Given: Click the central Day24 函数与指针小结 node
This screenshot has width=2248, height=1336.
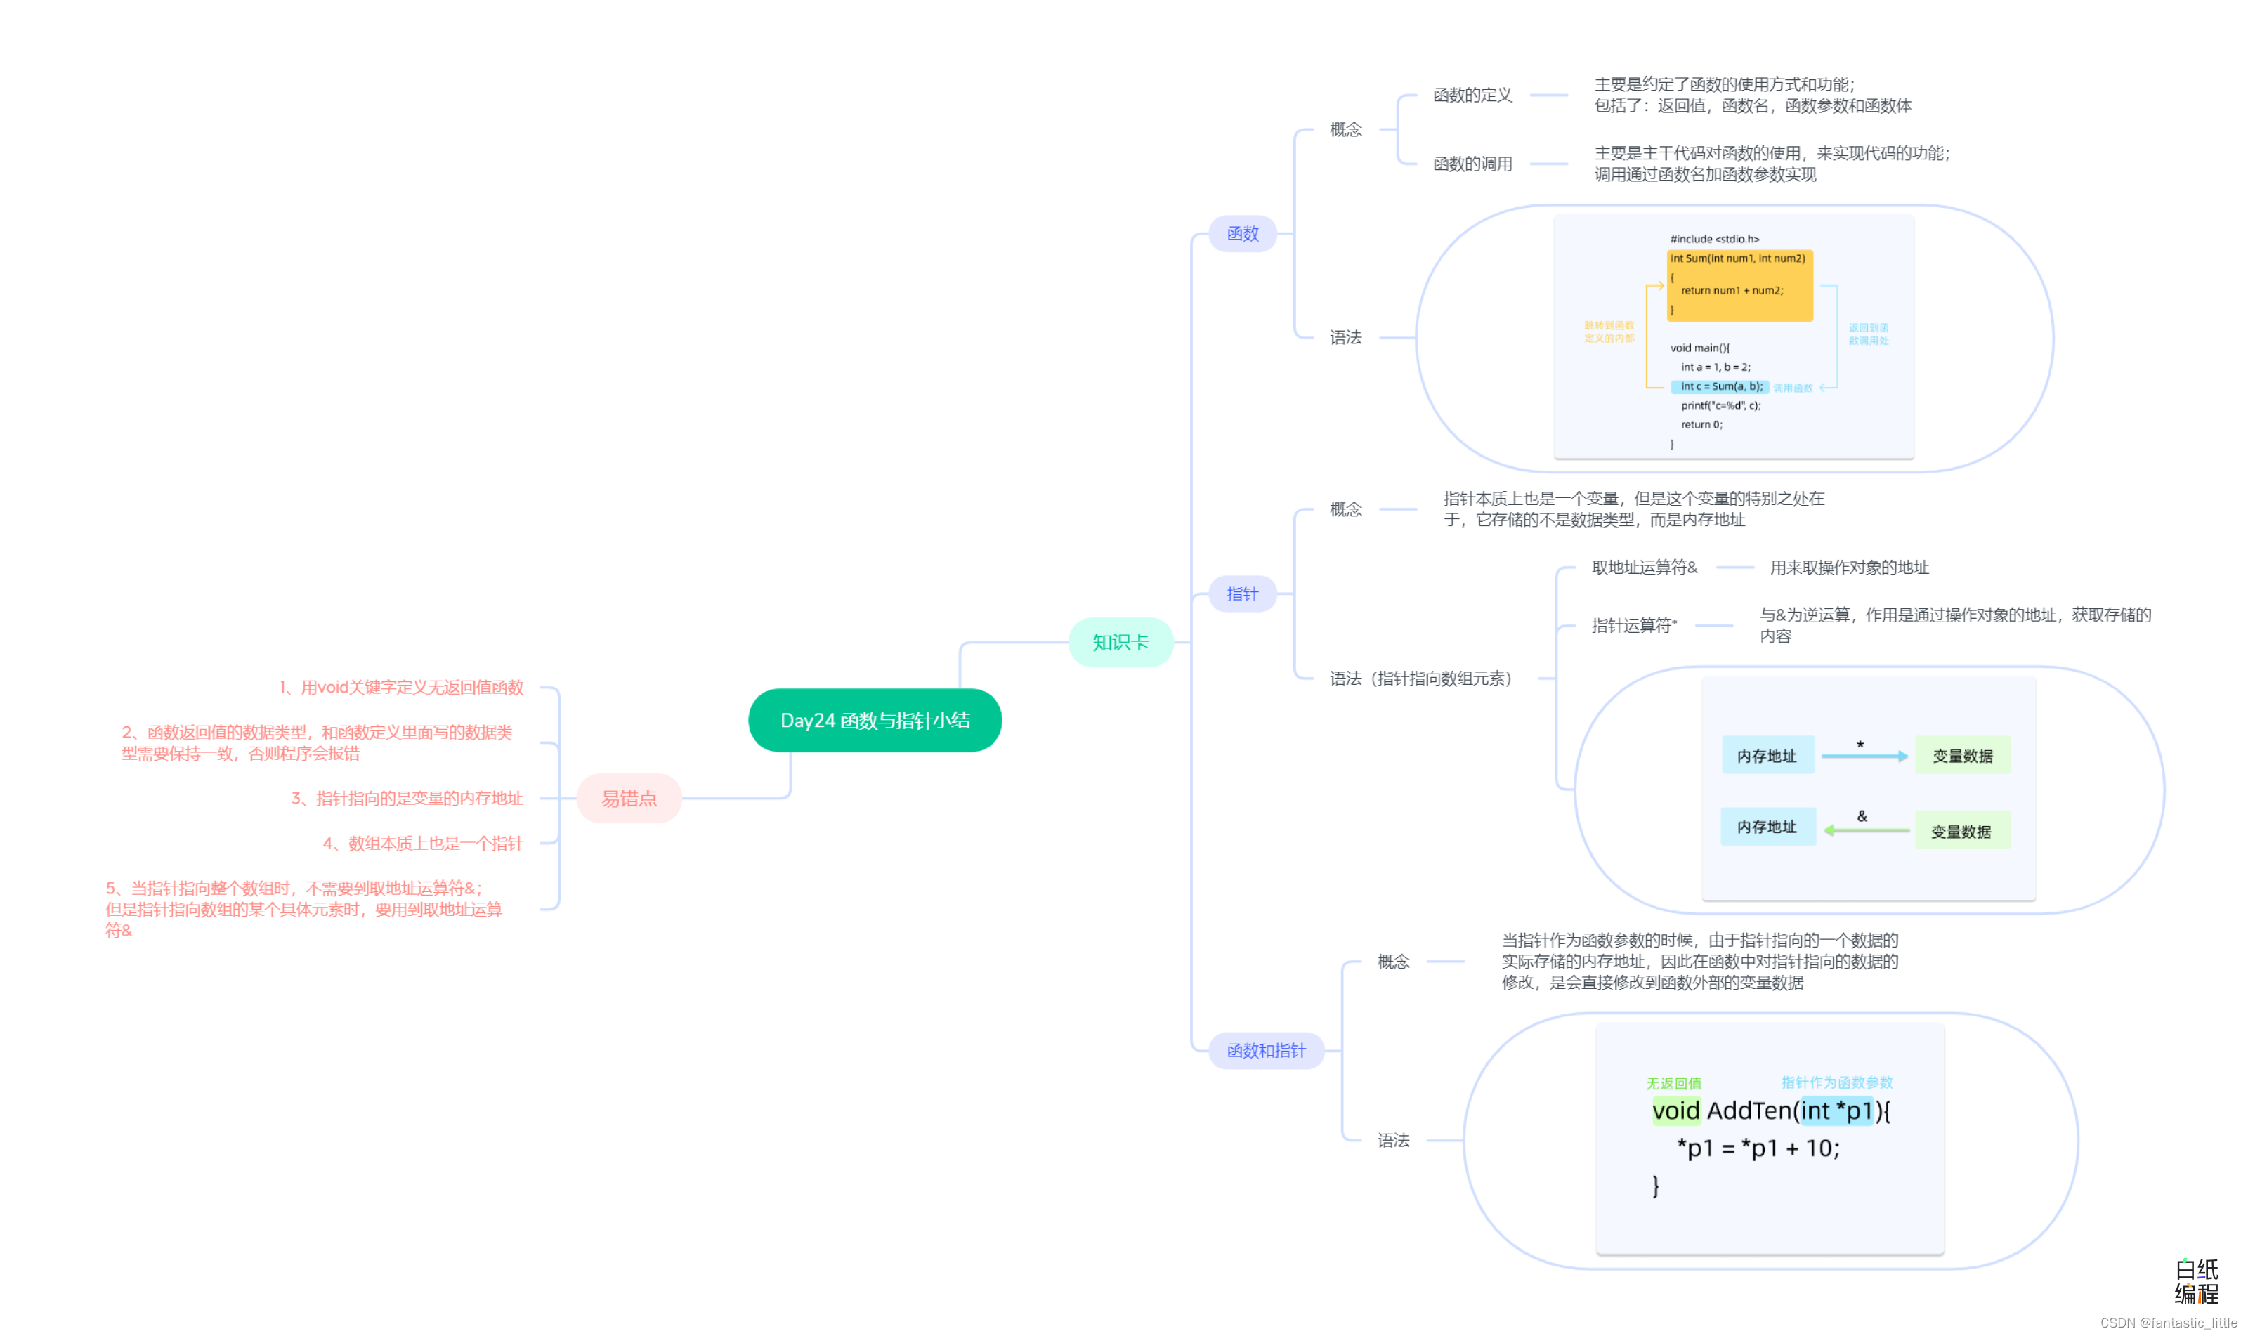Looking at the screenshot, I should 874,720.
